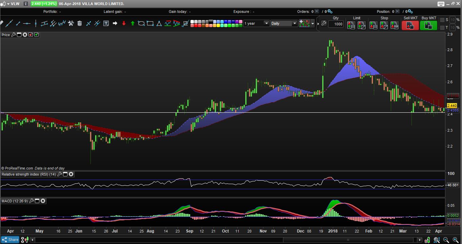Close the Price panel with its X
This screenshot has width=462, height=244.
tap(25, 35)
